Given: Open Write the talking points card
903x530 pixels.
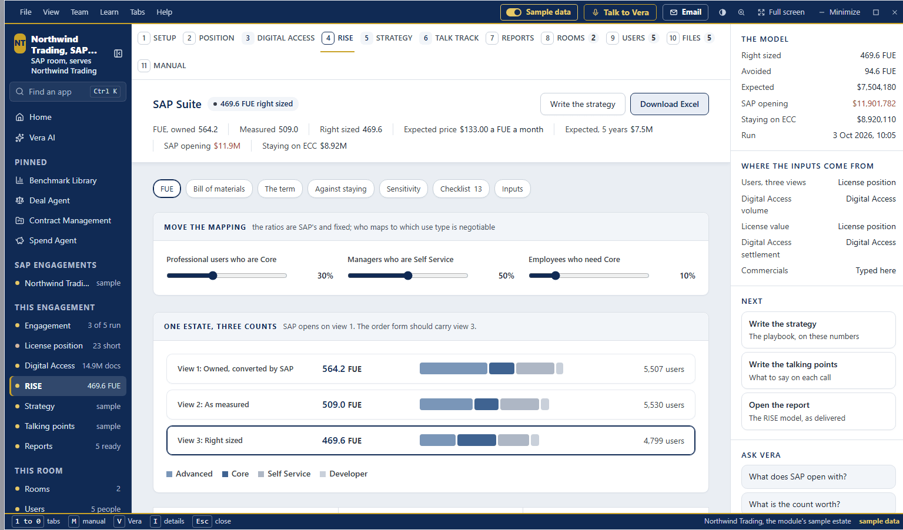Looking at the screenshot, I should 818,371.
